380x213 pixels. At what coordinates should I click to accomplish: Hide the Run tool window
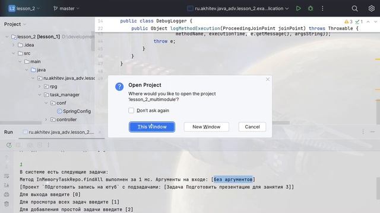click(x=372, y=131)
